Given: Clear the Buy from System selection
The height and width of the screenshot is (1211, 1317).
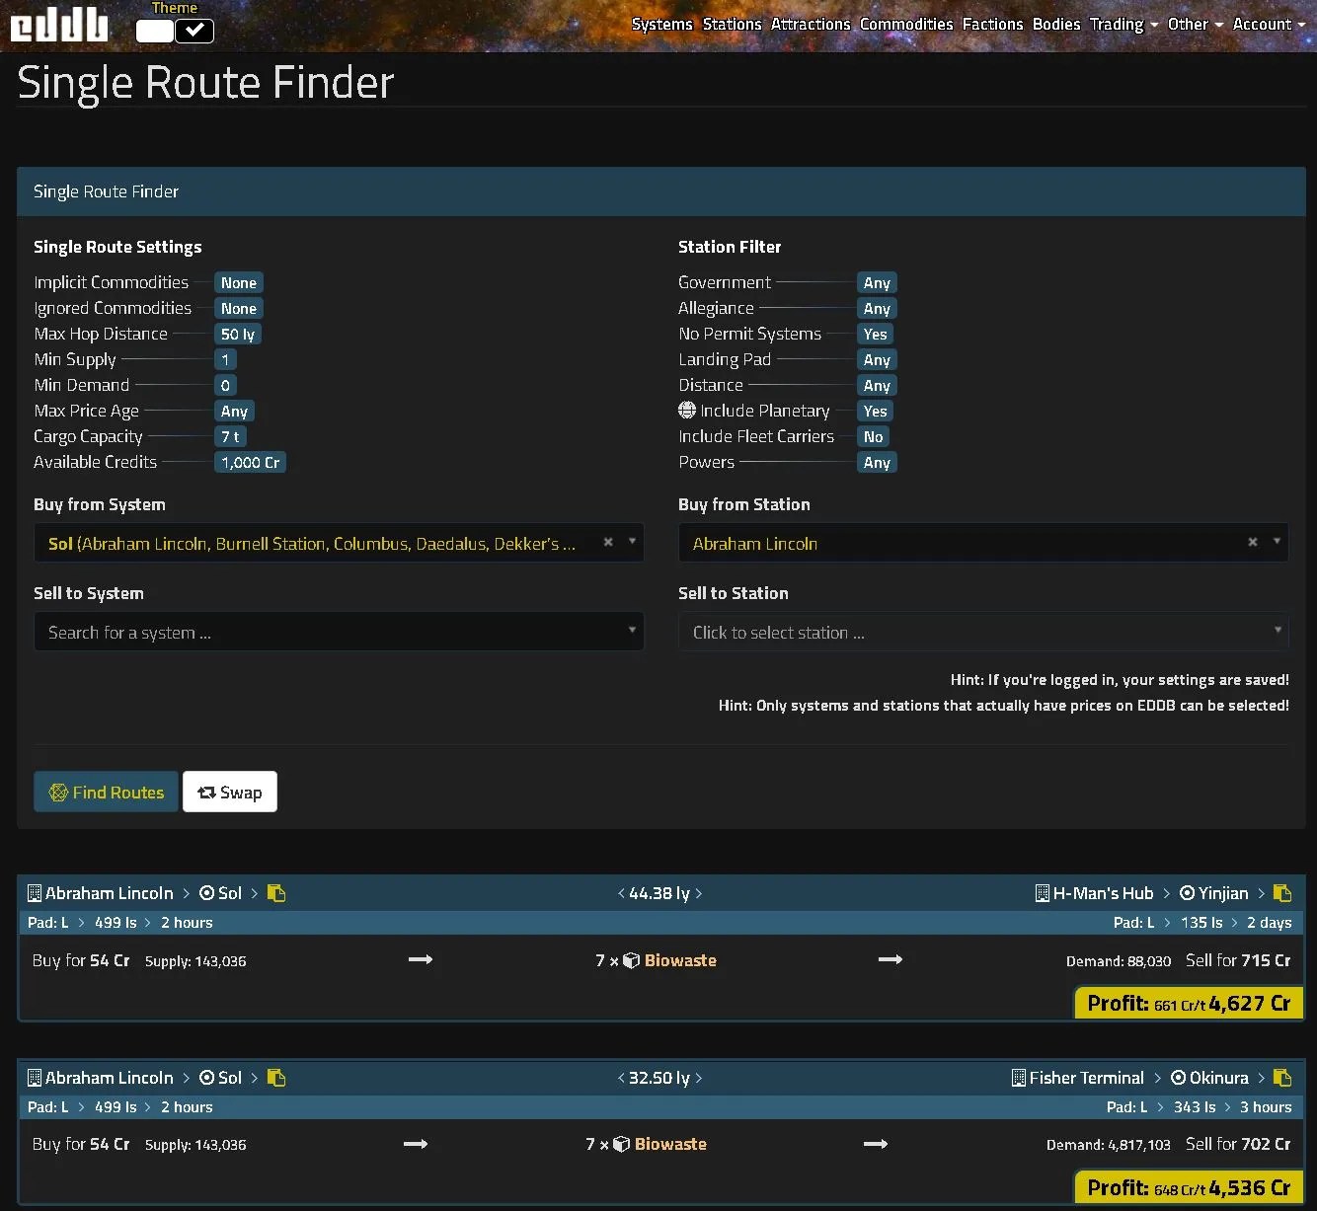Looking at the screenshot, I should [608, 542].
